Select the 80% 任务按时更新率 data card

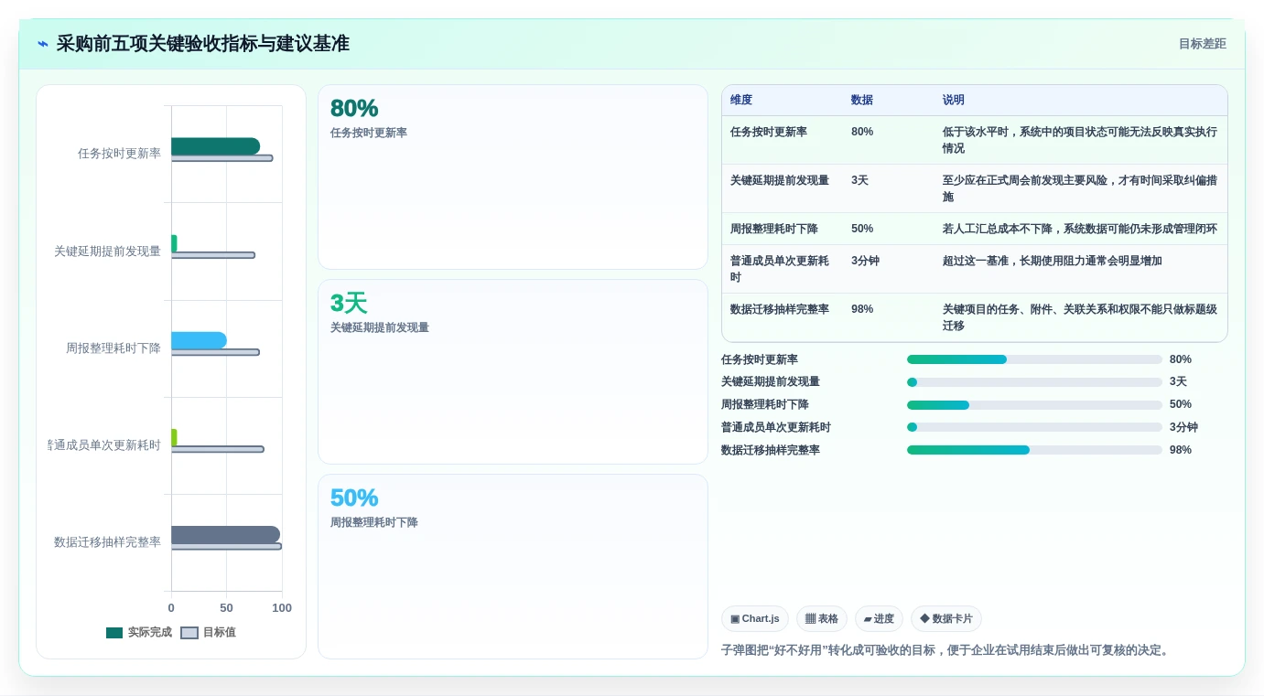[x=513, y=177]
